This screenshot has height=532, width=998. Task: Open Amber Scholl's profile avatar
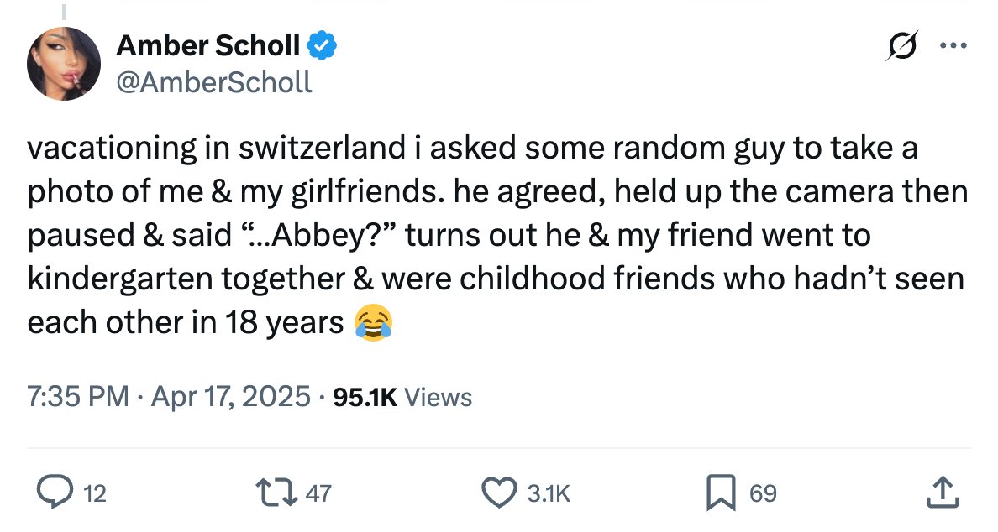[64, 63]
